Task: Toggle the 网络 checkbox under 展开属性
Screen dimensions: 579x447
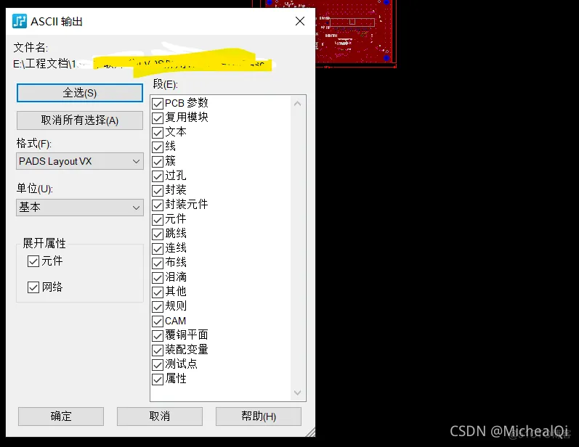Action: [33, 287]
